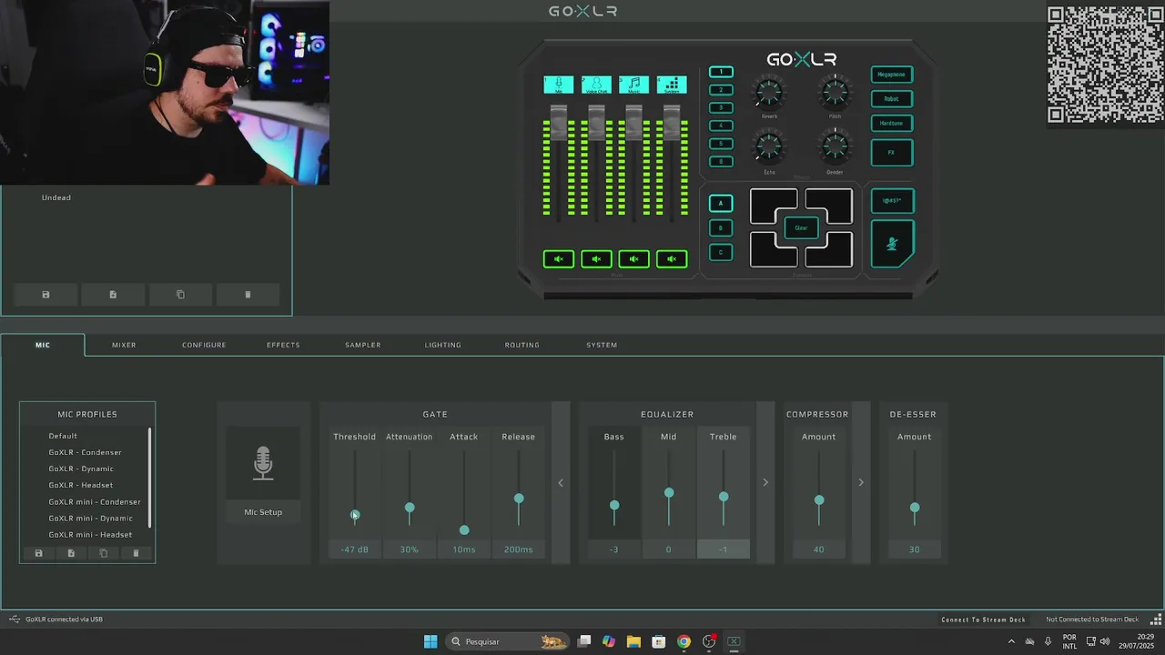Save the Undead profile in the upper panel
Viewport: 1165px width, 655px height.
coord(46,295)
